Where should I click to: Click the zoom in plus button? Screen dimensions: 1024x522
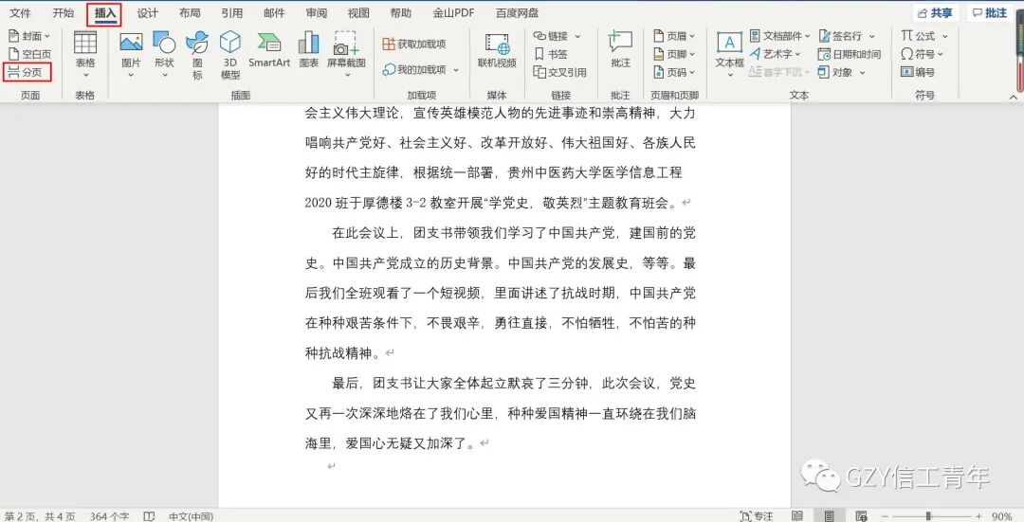pos(978,516)
